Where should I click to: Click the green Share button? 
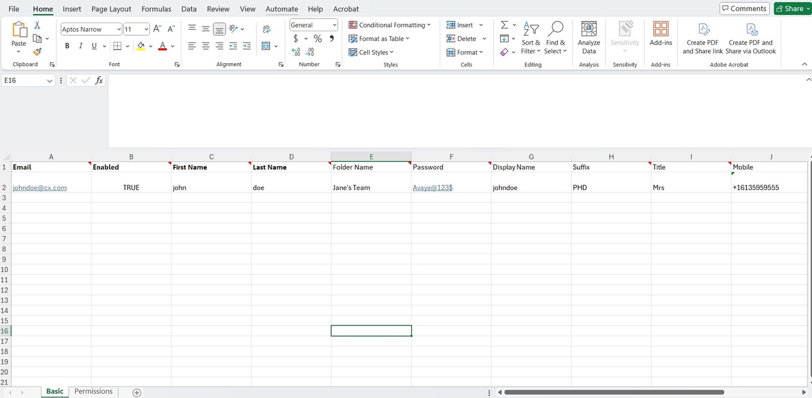[x=793, y=9]
